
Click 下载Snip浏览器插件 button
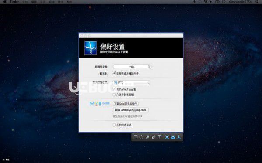coord(126,104)
